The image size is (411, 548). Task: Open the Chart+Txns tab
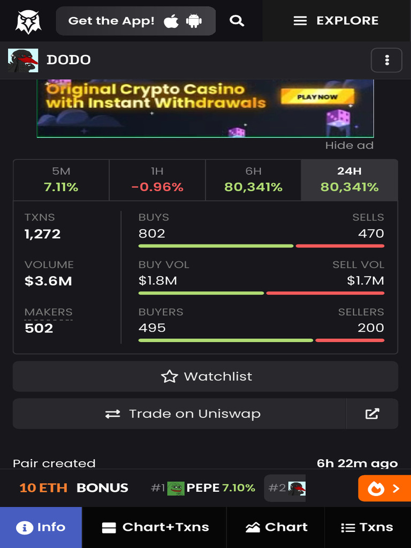click(x=154, y=527)
